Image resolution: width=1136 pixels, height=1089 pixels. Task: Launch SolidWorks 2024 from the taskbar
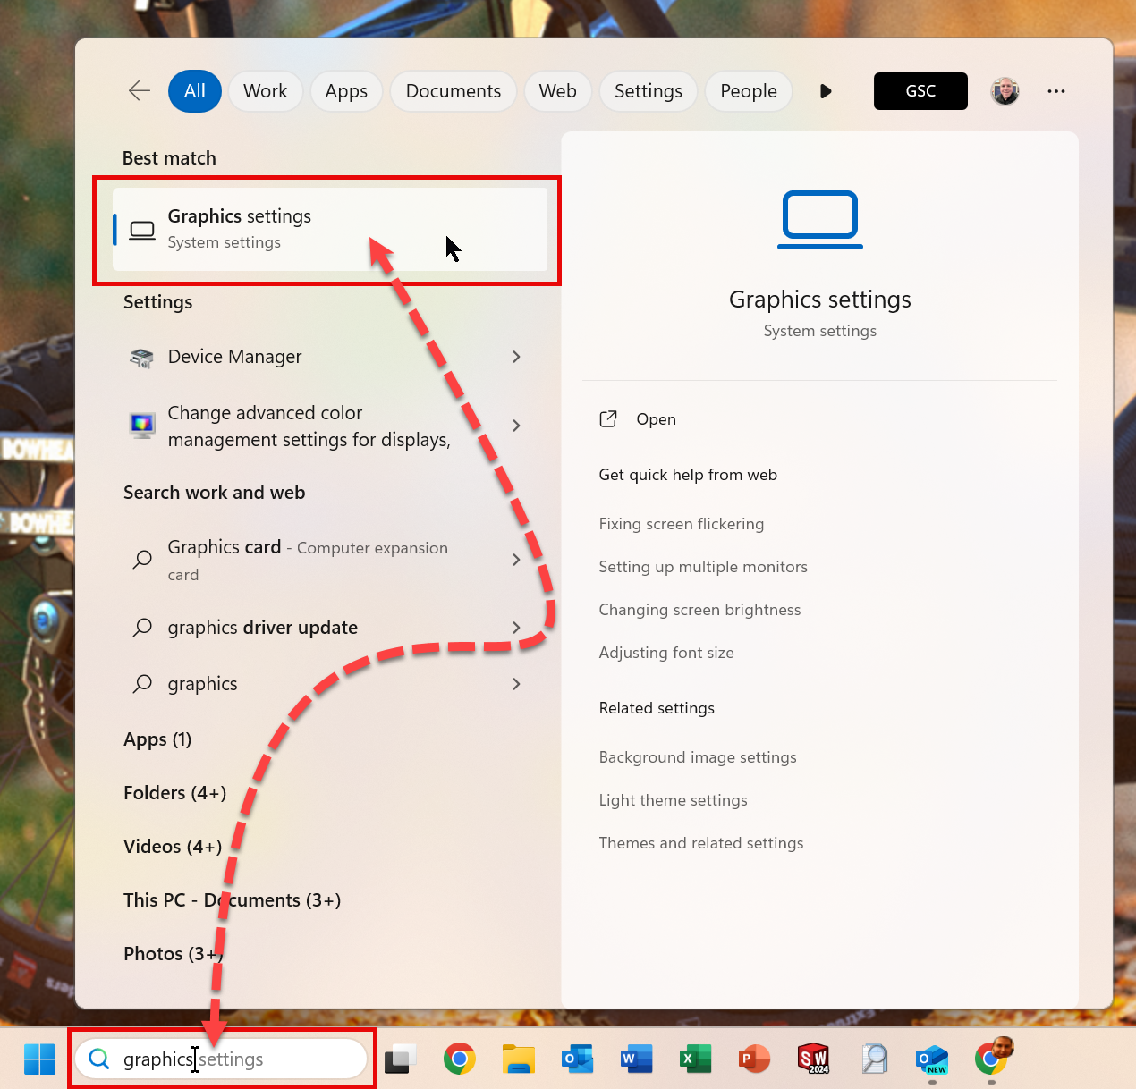(813, 1059)
